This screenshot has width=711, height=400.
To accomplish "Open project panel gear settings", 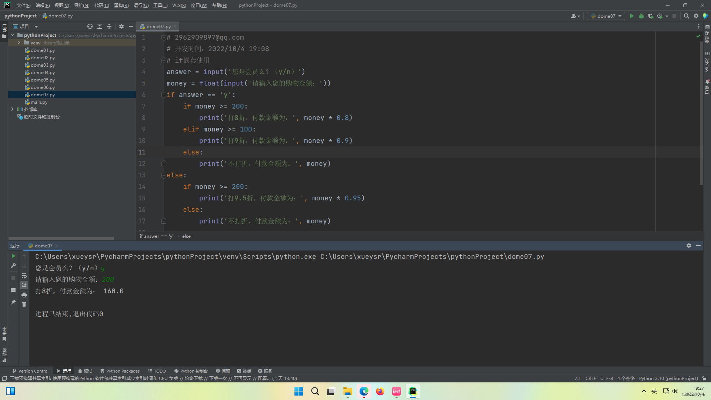I will (x=121, y=26).
